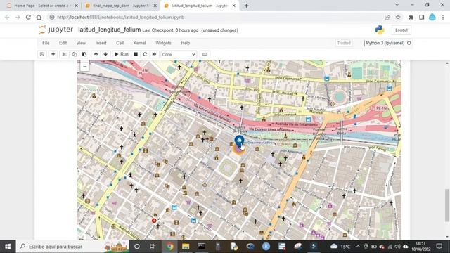This screenshot has width=450, height=253.
Task: Move selected cell up arrow
Action: [96, 54]
